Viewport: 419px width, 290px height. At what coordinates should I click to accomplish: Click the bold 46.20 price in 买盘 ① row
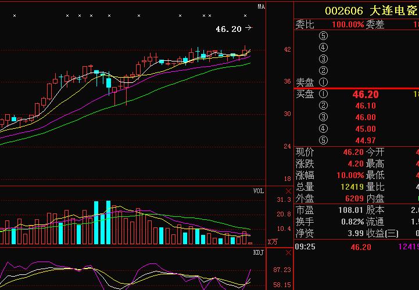[366, 94]
